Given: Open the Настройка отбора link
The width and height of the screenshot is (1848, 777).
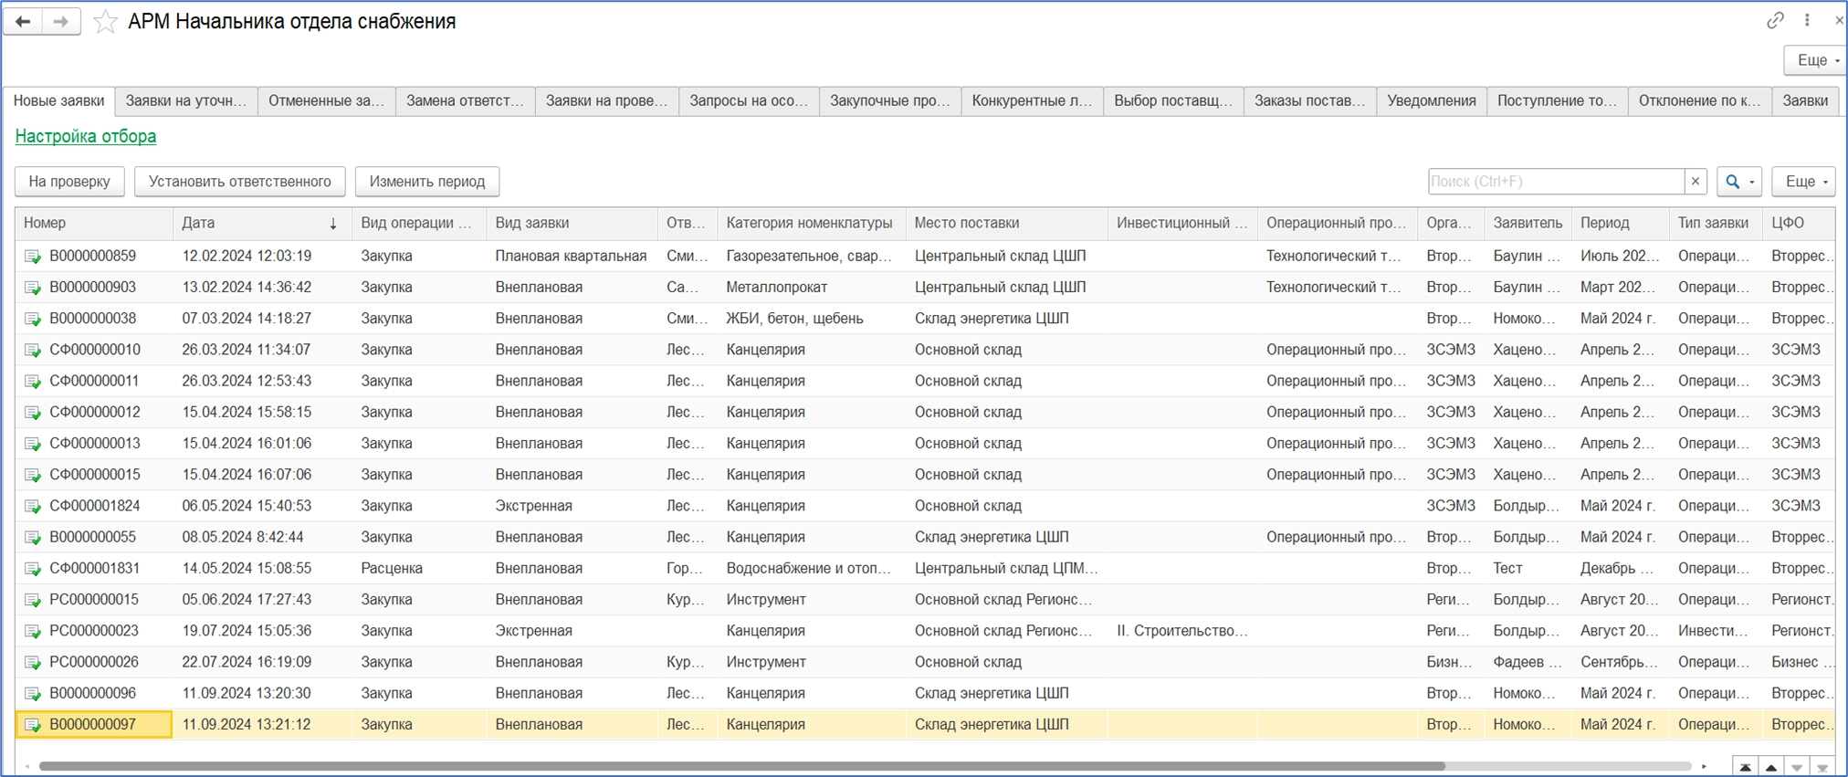Looking at the screenshot, I should pos(86,136).
